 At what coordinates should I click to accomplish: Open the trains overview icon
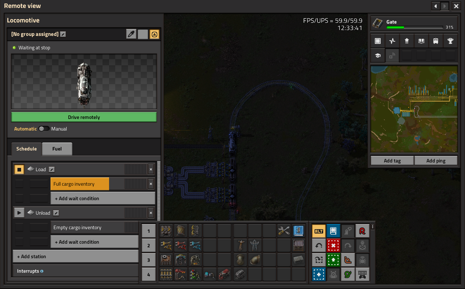click(436, 41)
